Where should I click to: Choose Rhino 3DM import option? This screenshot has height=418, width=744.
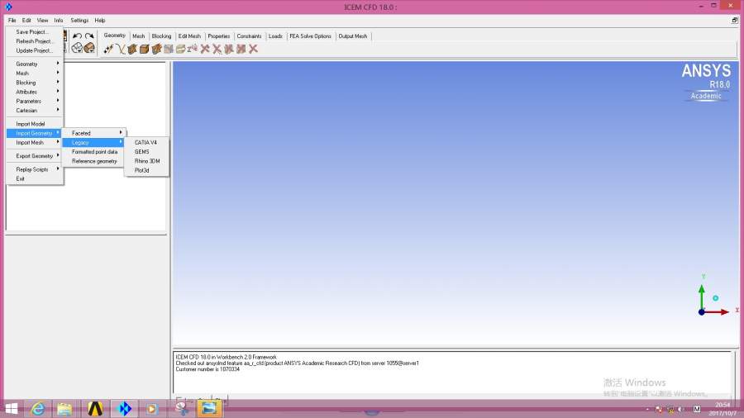pyautogui.click(x=146, y=161)
